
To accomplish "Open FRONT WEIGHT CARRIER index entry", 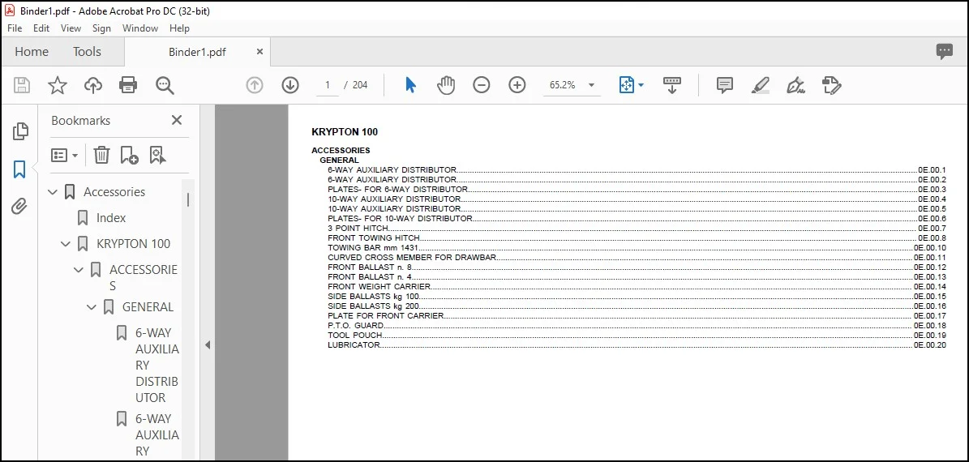I will (637, 287).
